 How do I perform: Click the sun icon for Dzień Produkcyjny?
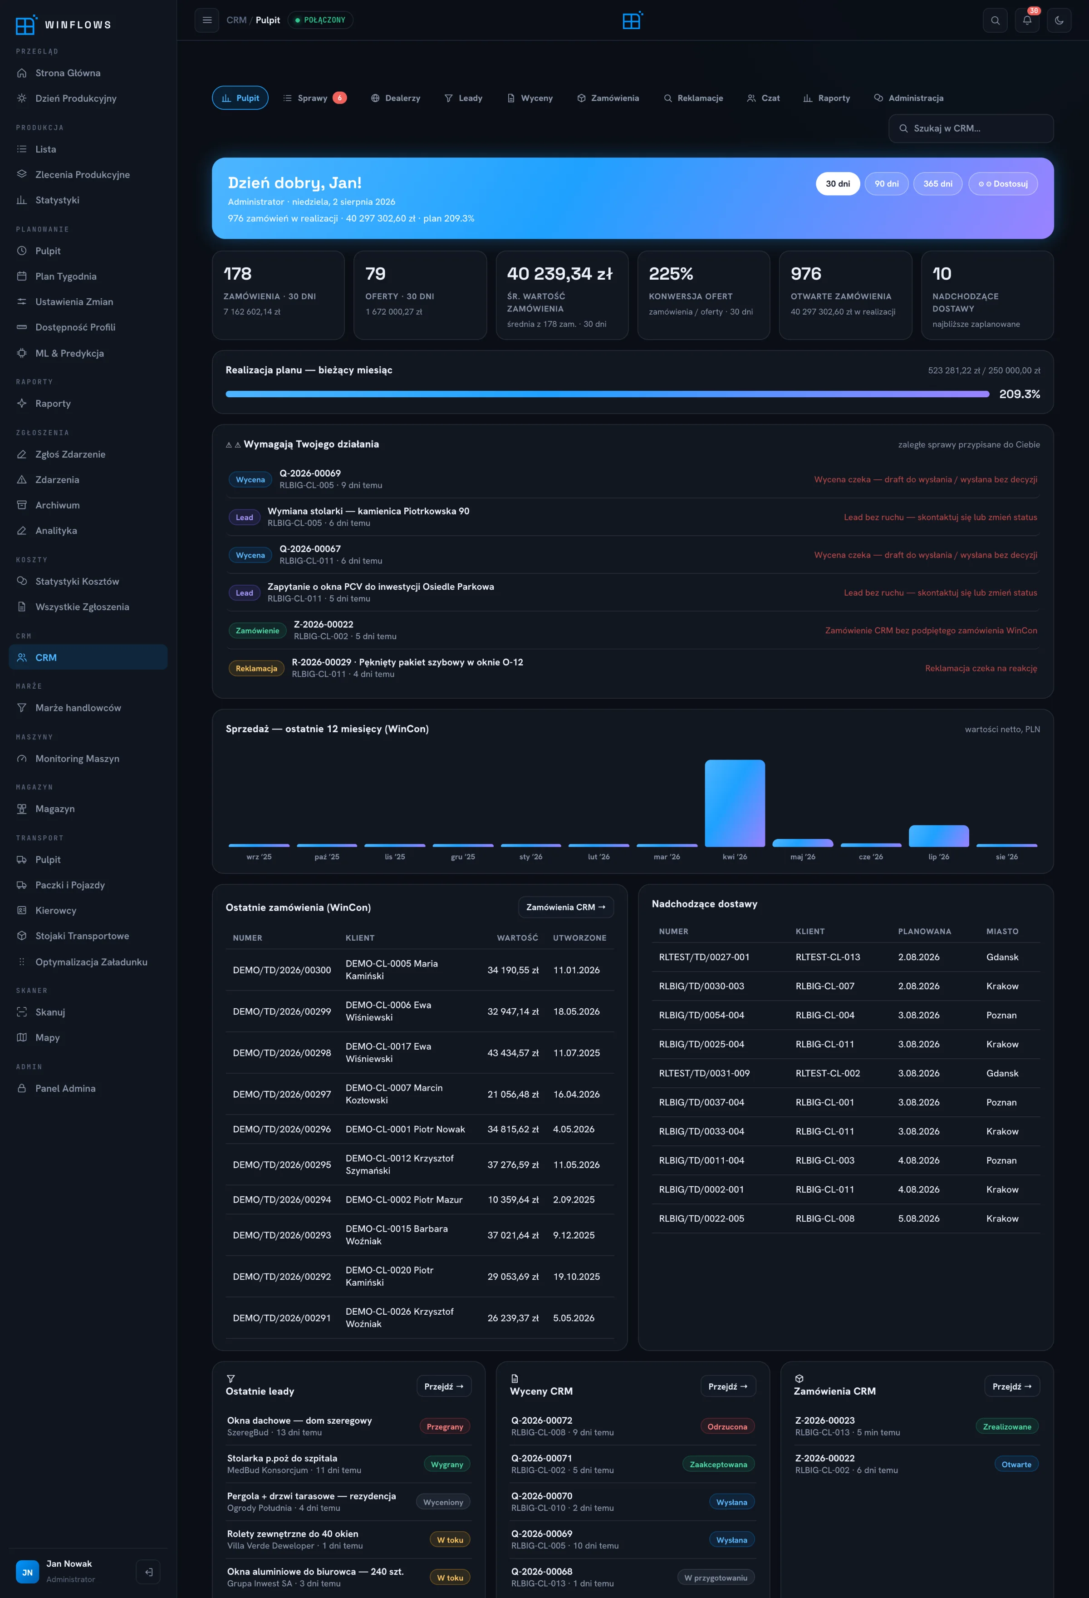click(x=22, y=99)
